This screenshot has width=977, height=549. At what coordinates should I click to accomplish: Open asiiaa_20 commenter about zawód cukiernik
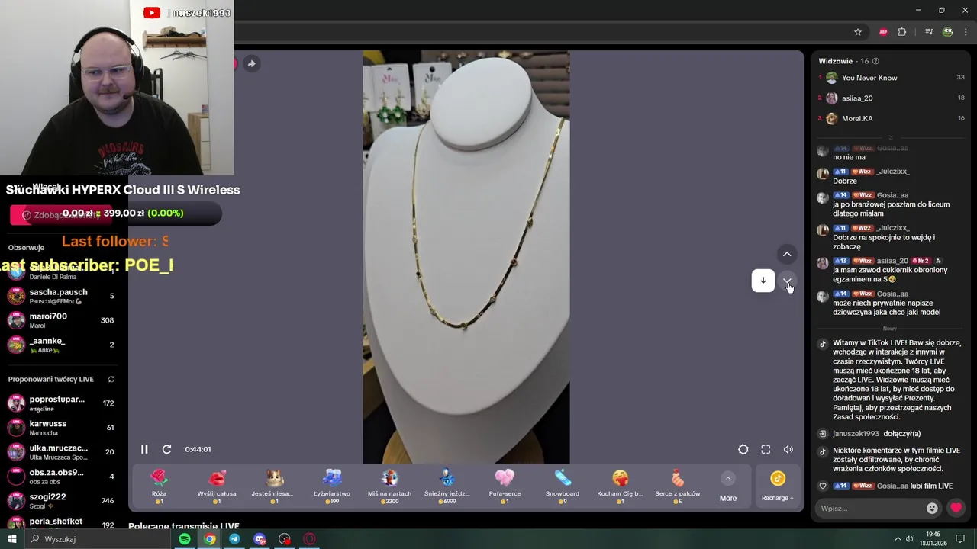(x=892, y=261)
